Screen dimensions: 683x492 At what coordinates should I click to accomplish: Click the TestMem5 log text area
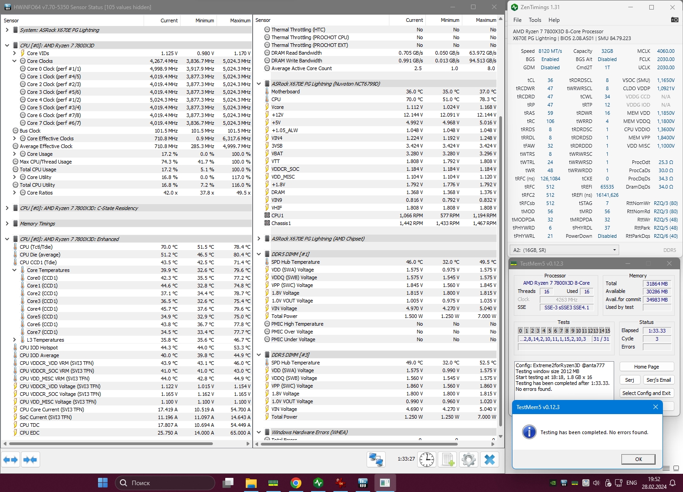(x=564, y=380)
